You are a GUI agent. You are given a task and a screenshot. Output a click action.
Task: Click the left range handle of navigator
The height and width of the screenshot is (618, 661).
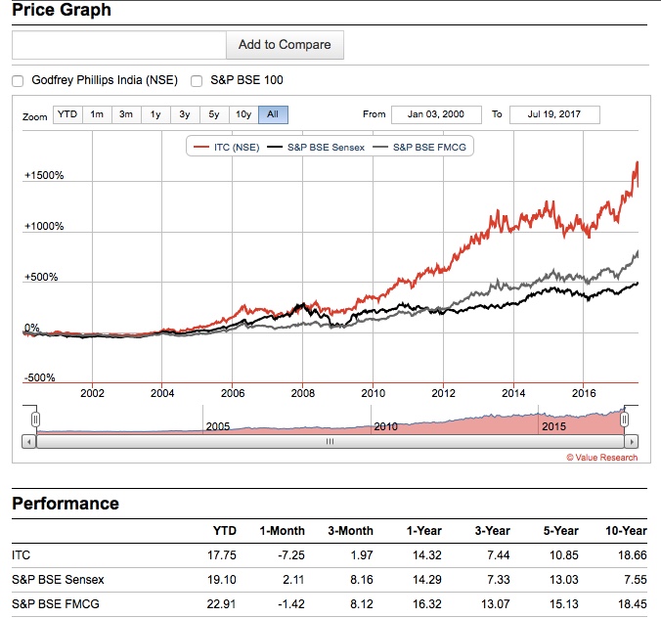(35, 419)
